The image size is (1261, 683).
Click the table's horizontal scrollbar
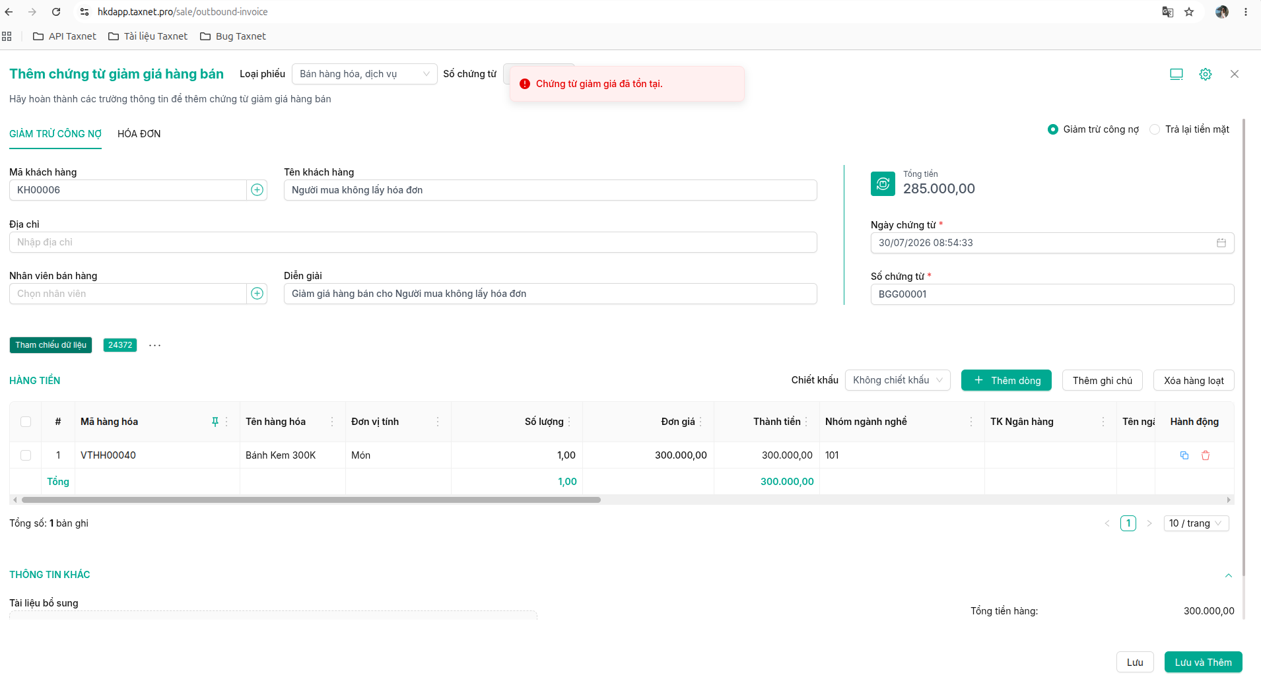pos(311,500)
